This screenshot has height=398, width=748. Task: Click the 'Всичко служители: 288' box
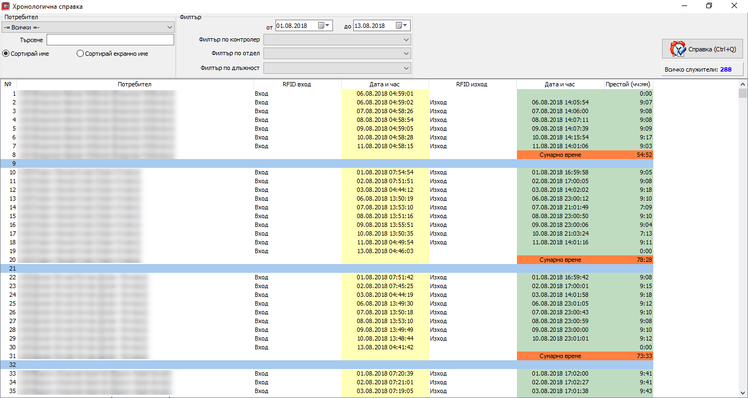tap(703, 69)
